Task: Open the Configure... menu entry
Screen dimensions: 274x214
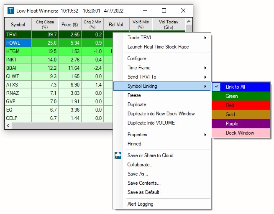Action: coord(139,59)
